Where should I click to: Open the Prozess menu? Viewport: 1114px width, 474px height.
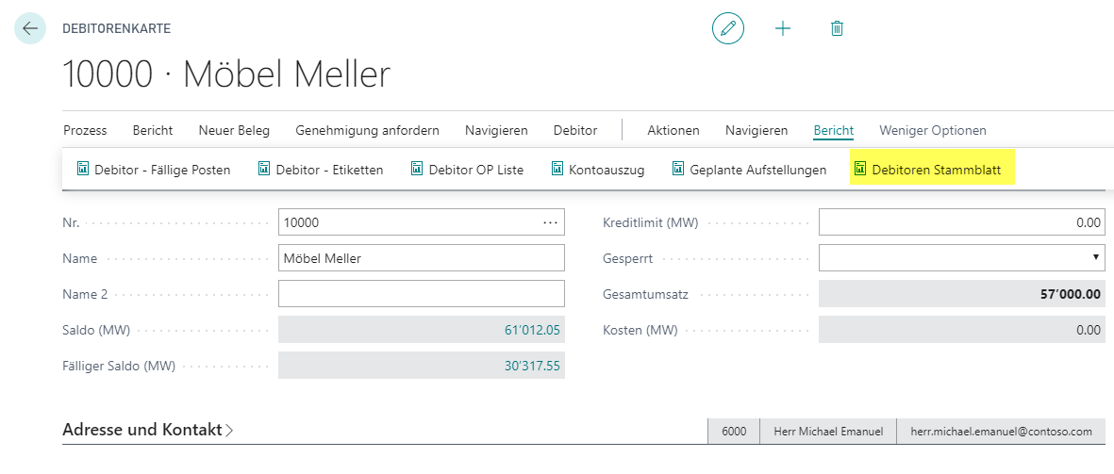tap(85, 131)
